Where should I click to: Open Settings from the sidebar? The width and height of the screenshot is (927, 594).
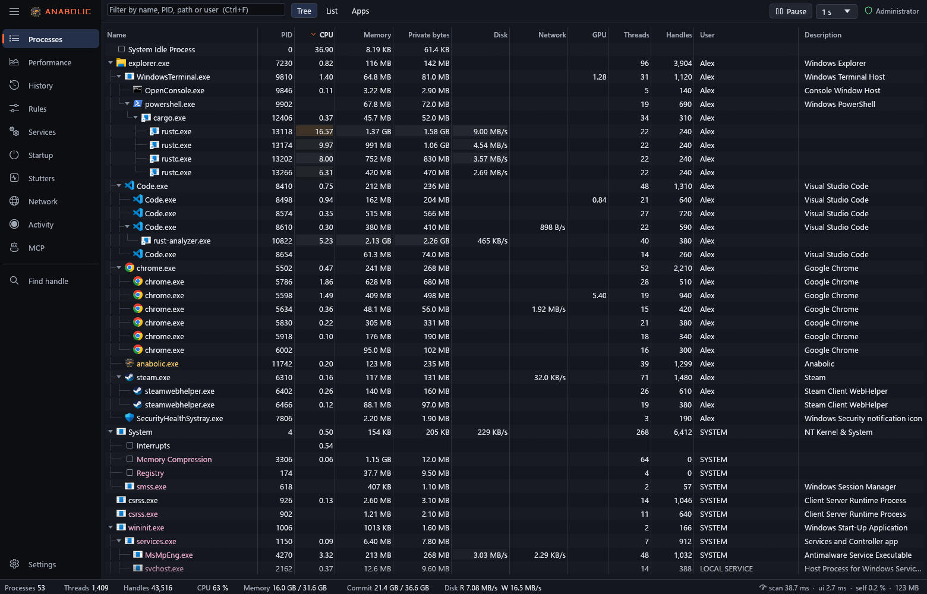(51, 564)
